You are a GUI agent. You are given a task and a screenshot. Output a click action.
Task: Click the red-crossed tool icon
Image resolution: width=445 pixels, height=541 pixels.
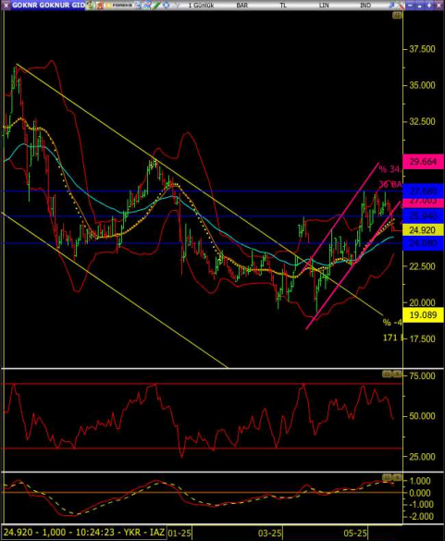click(402, 6)
